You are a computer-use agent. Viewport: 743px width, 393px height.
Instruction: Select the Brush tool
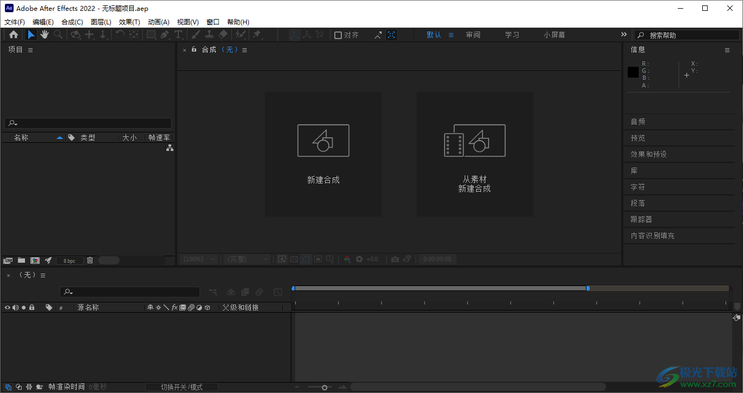[196, 35]
